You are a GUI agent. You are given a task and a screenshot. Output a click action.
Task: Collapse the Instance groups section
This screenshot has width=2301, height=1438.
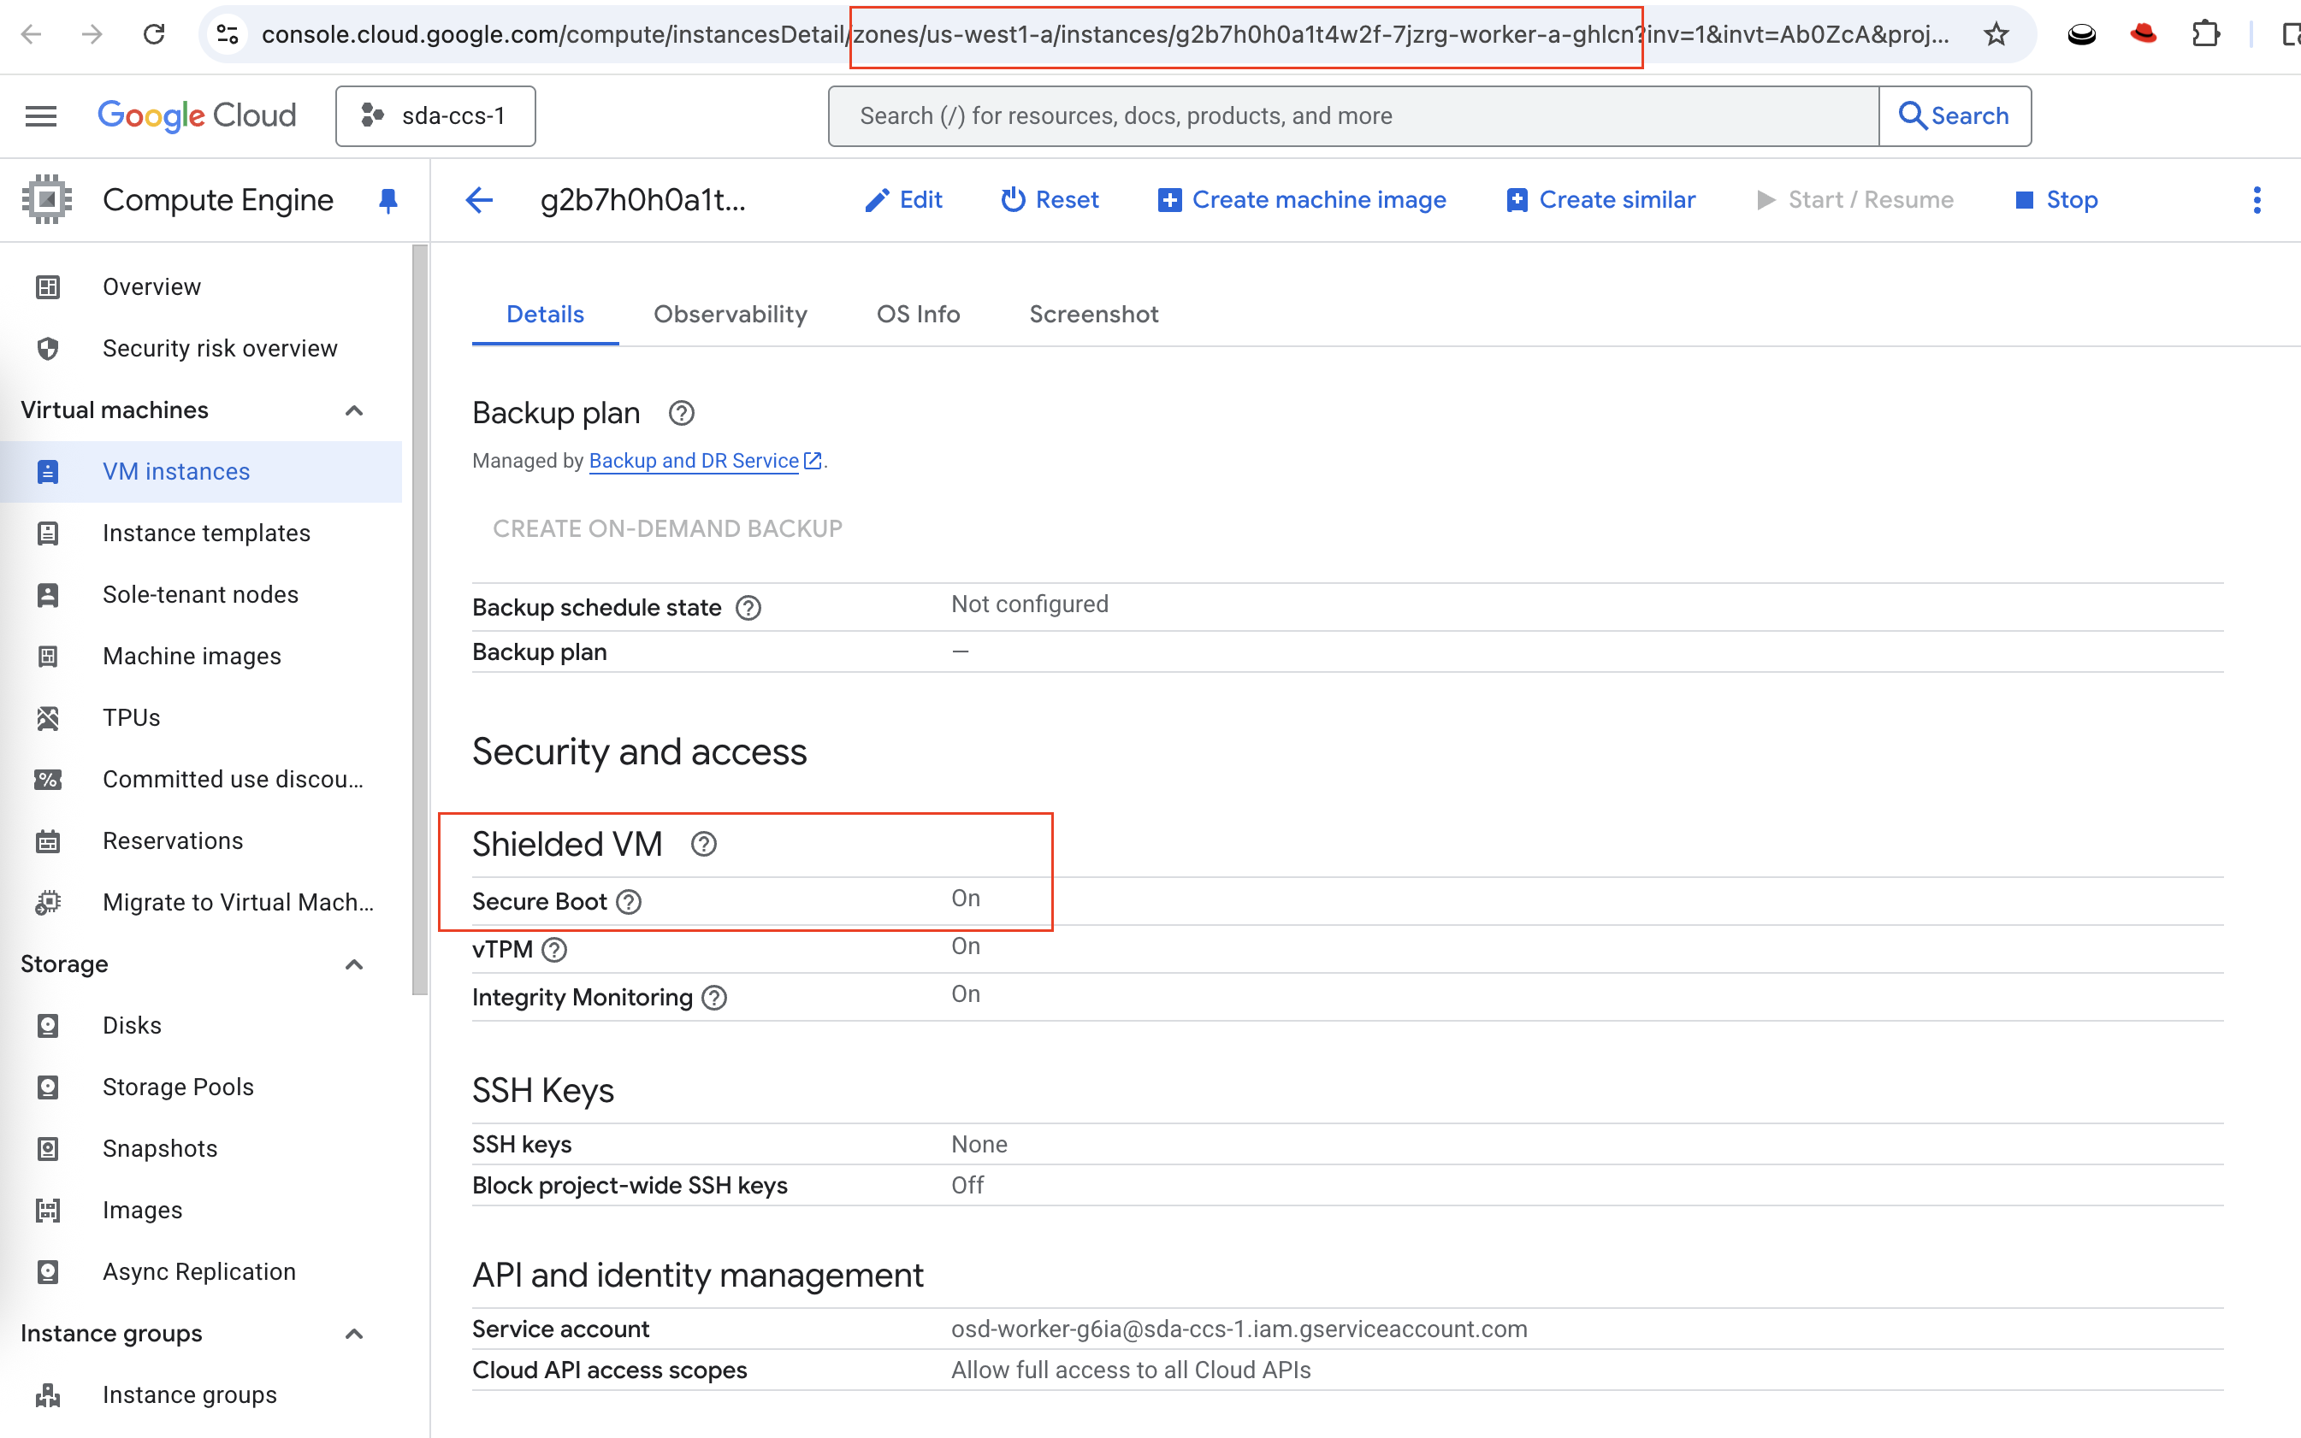(x=354, y=1334)
